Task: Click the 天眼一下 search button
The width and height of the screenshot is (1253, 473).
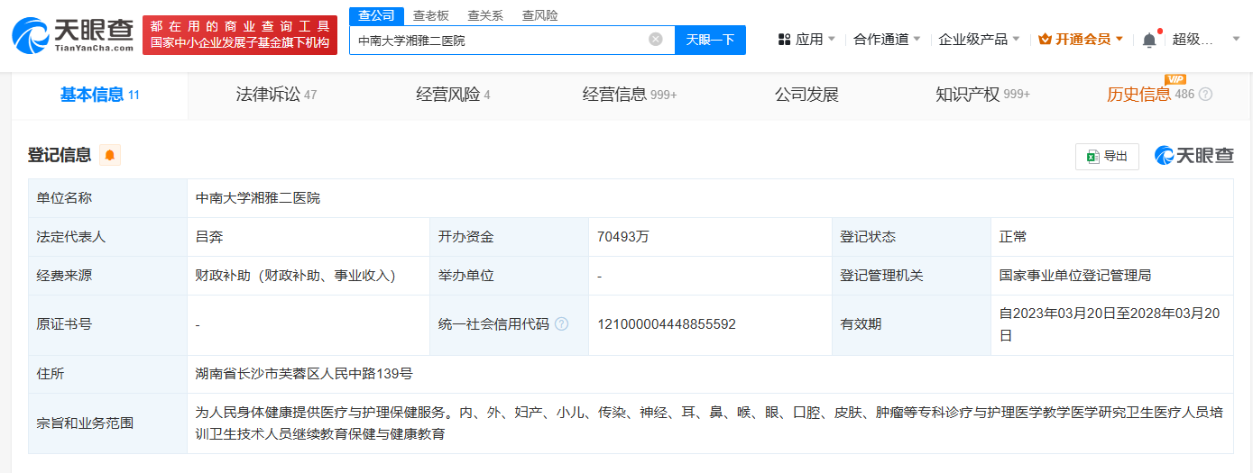Action: pyautogui.click(x=710, y=40)
